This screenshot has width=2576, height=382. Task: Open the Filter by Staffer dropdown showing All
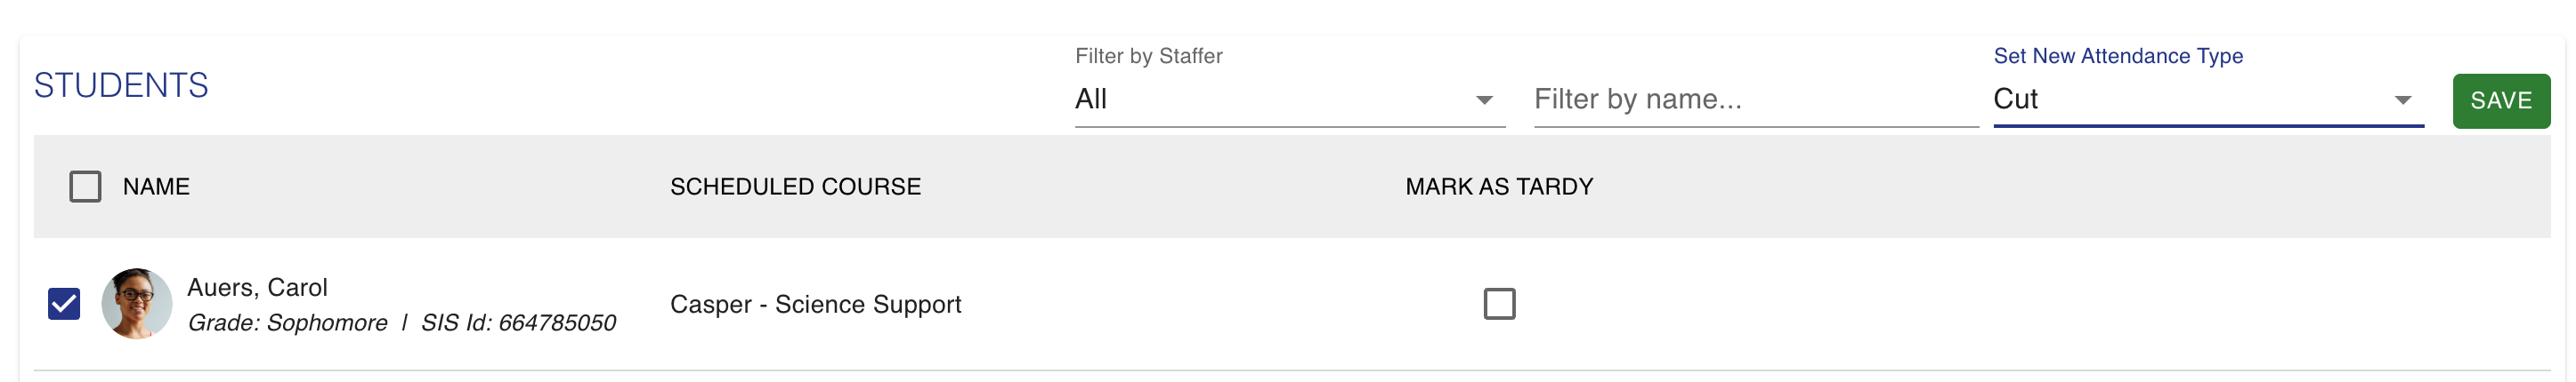(1289, 99)
